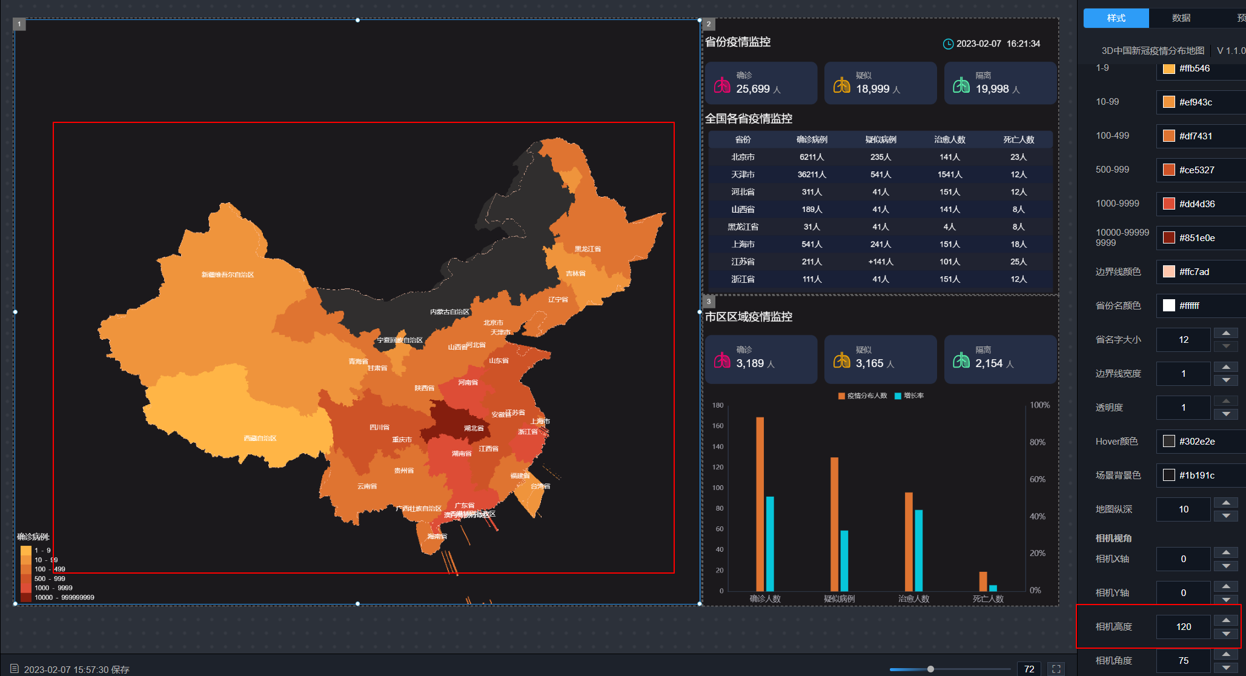Increase 省名字大小 with up arrow
Viewport: 1246px width, 676px height.
1226,333
